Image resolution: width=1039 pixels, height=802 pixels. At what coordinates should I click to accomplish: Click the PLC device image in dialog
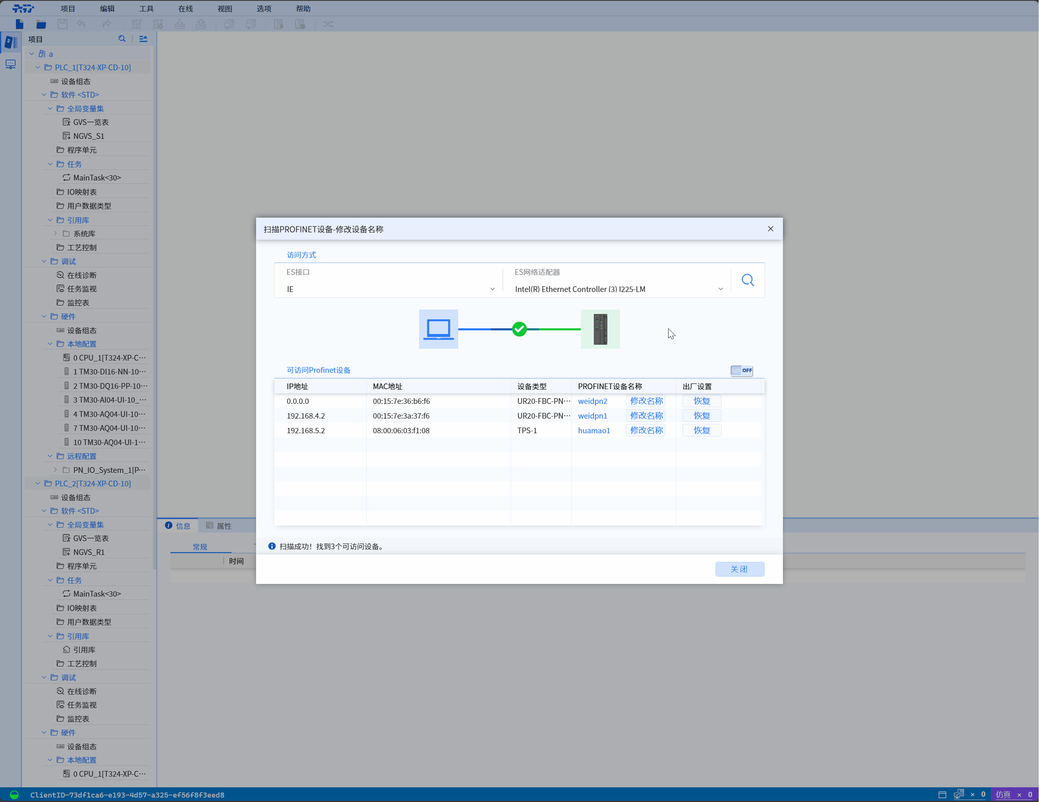click(600, 329)
